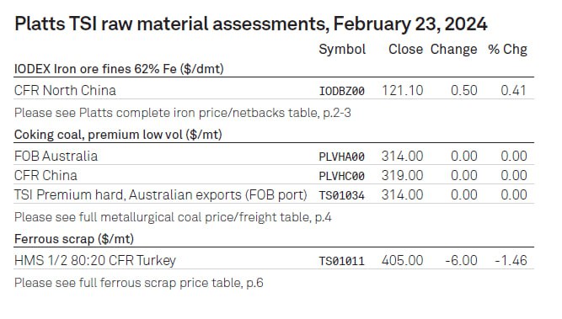Viewport: 562px width, 319px height.
Task: Click the -1.46 percent change value
Action: click(x=511, y=260)
